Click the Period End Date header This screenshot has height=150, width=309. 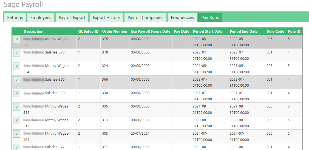[243, 31]
